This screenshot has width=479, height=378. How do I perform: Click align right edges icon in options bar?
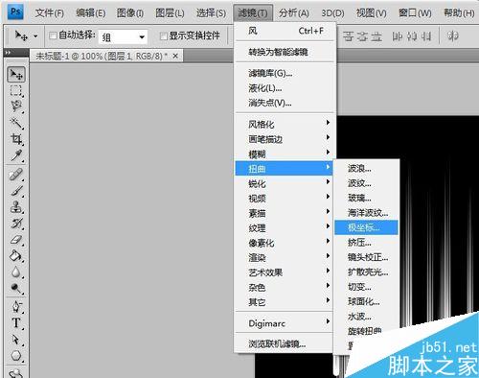pos(426,36)
